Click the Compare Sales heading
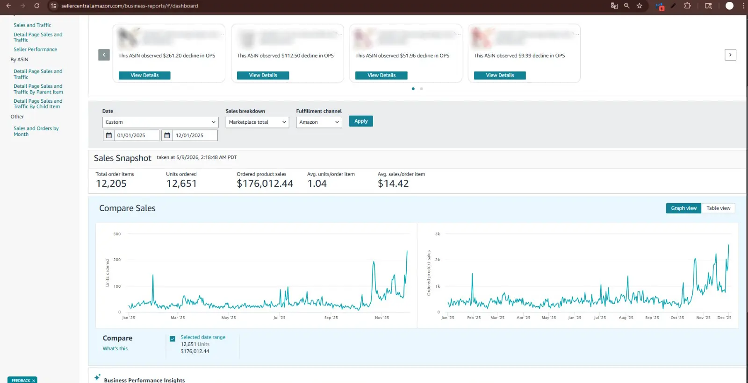This screenshot has width=748, height=383. pyautogui.click(x=127, y=208)
